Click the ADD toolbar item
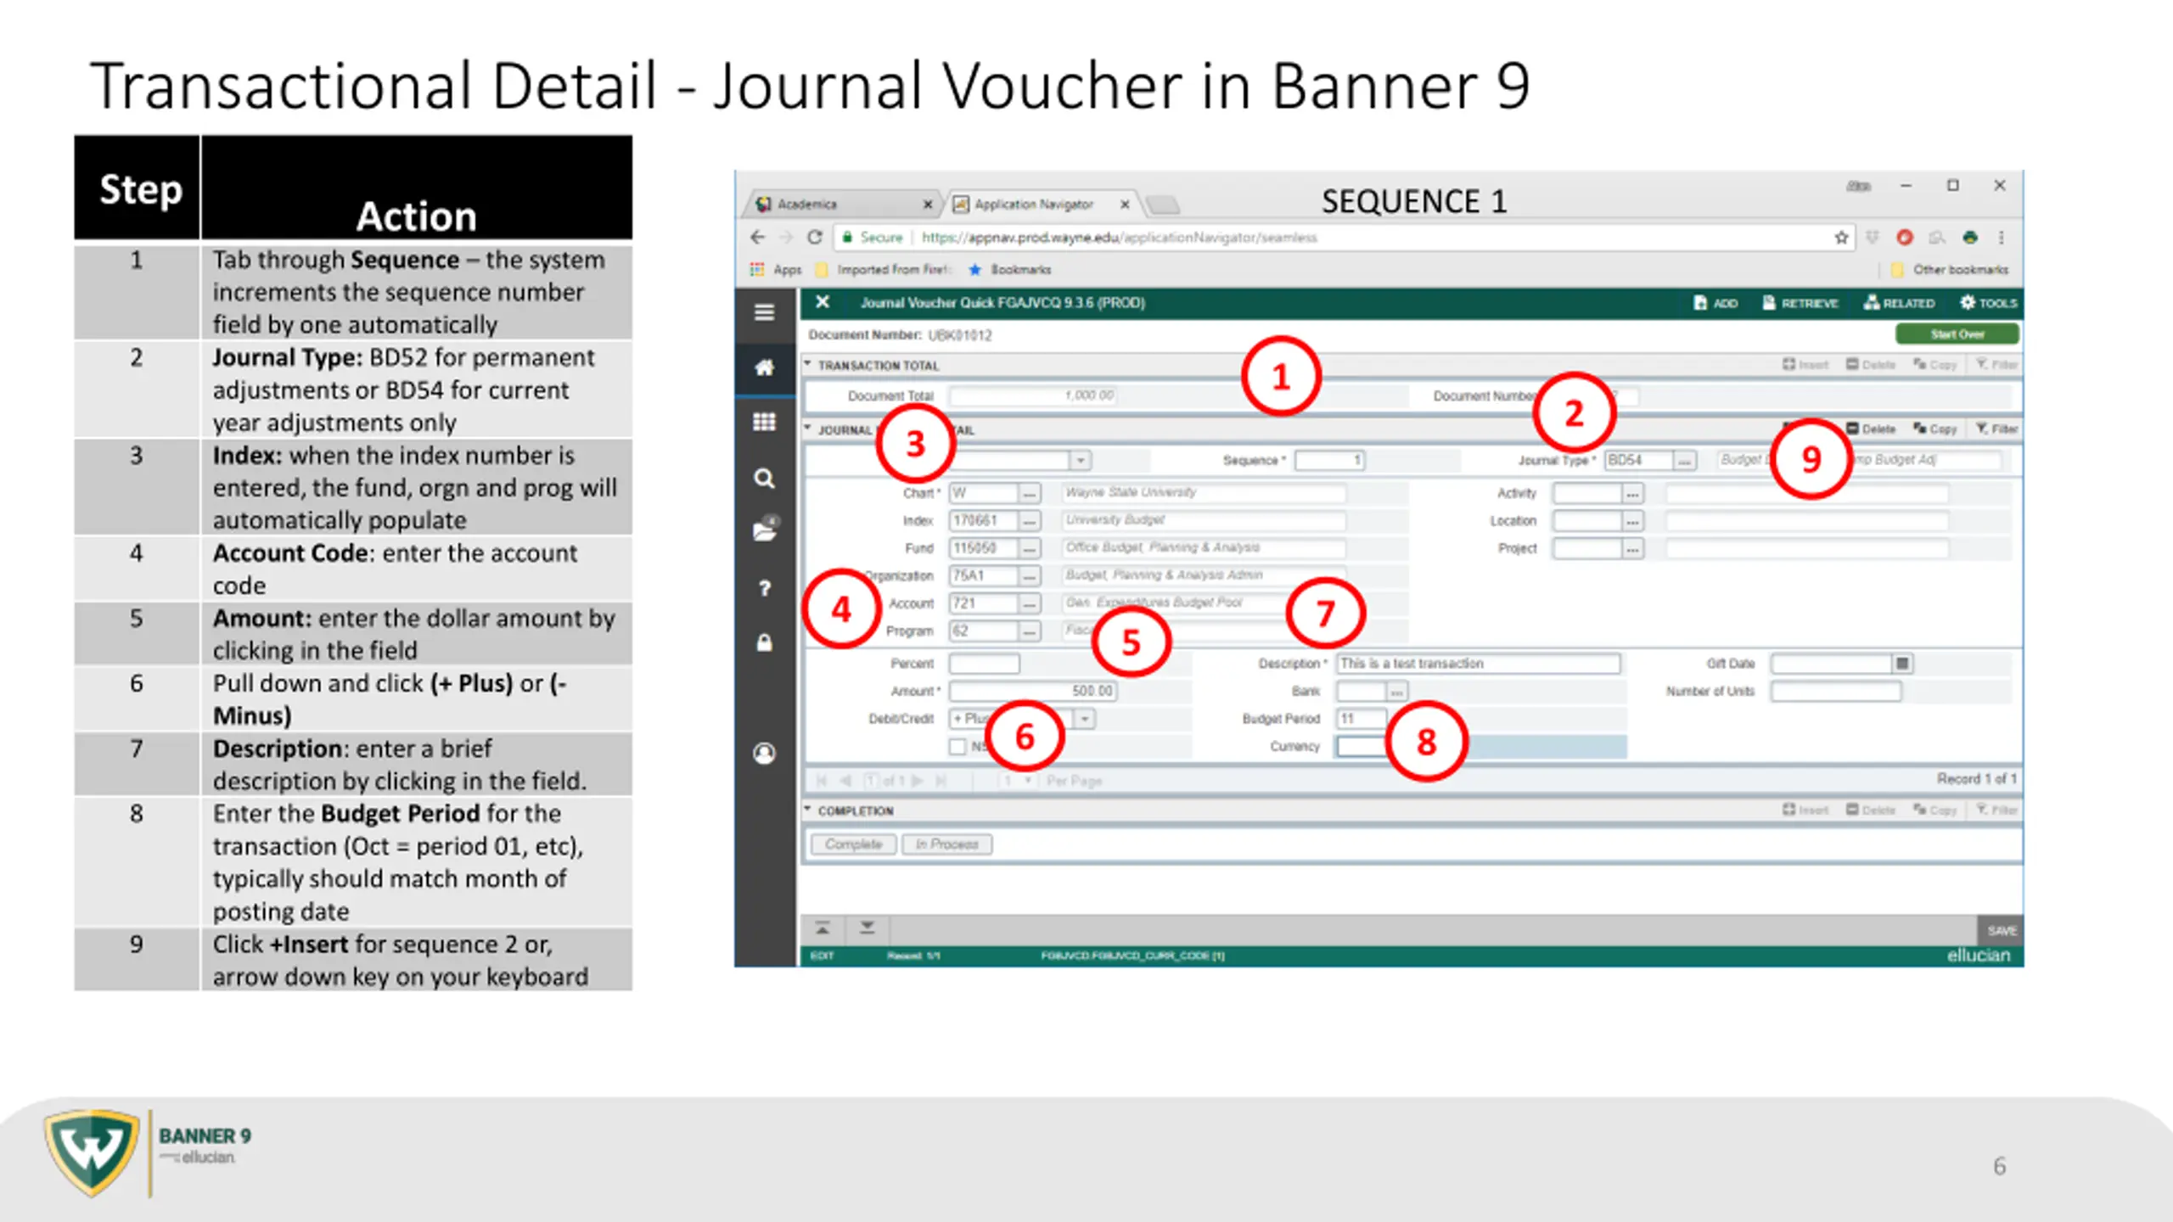The height and width of the screenshot is (1222, 2173). point(1715,303)
